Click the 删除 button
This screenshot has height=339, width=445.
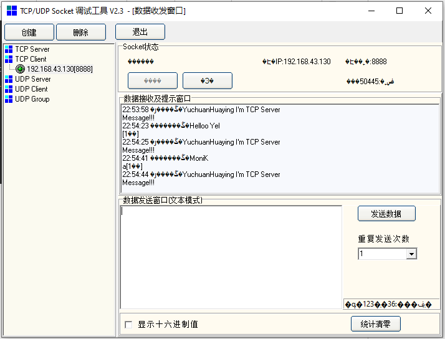click(81, 32)
